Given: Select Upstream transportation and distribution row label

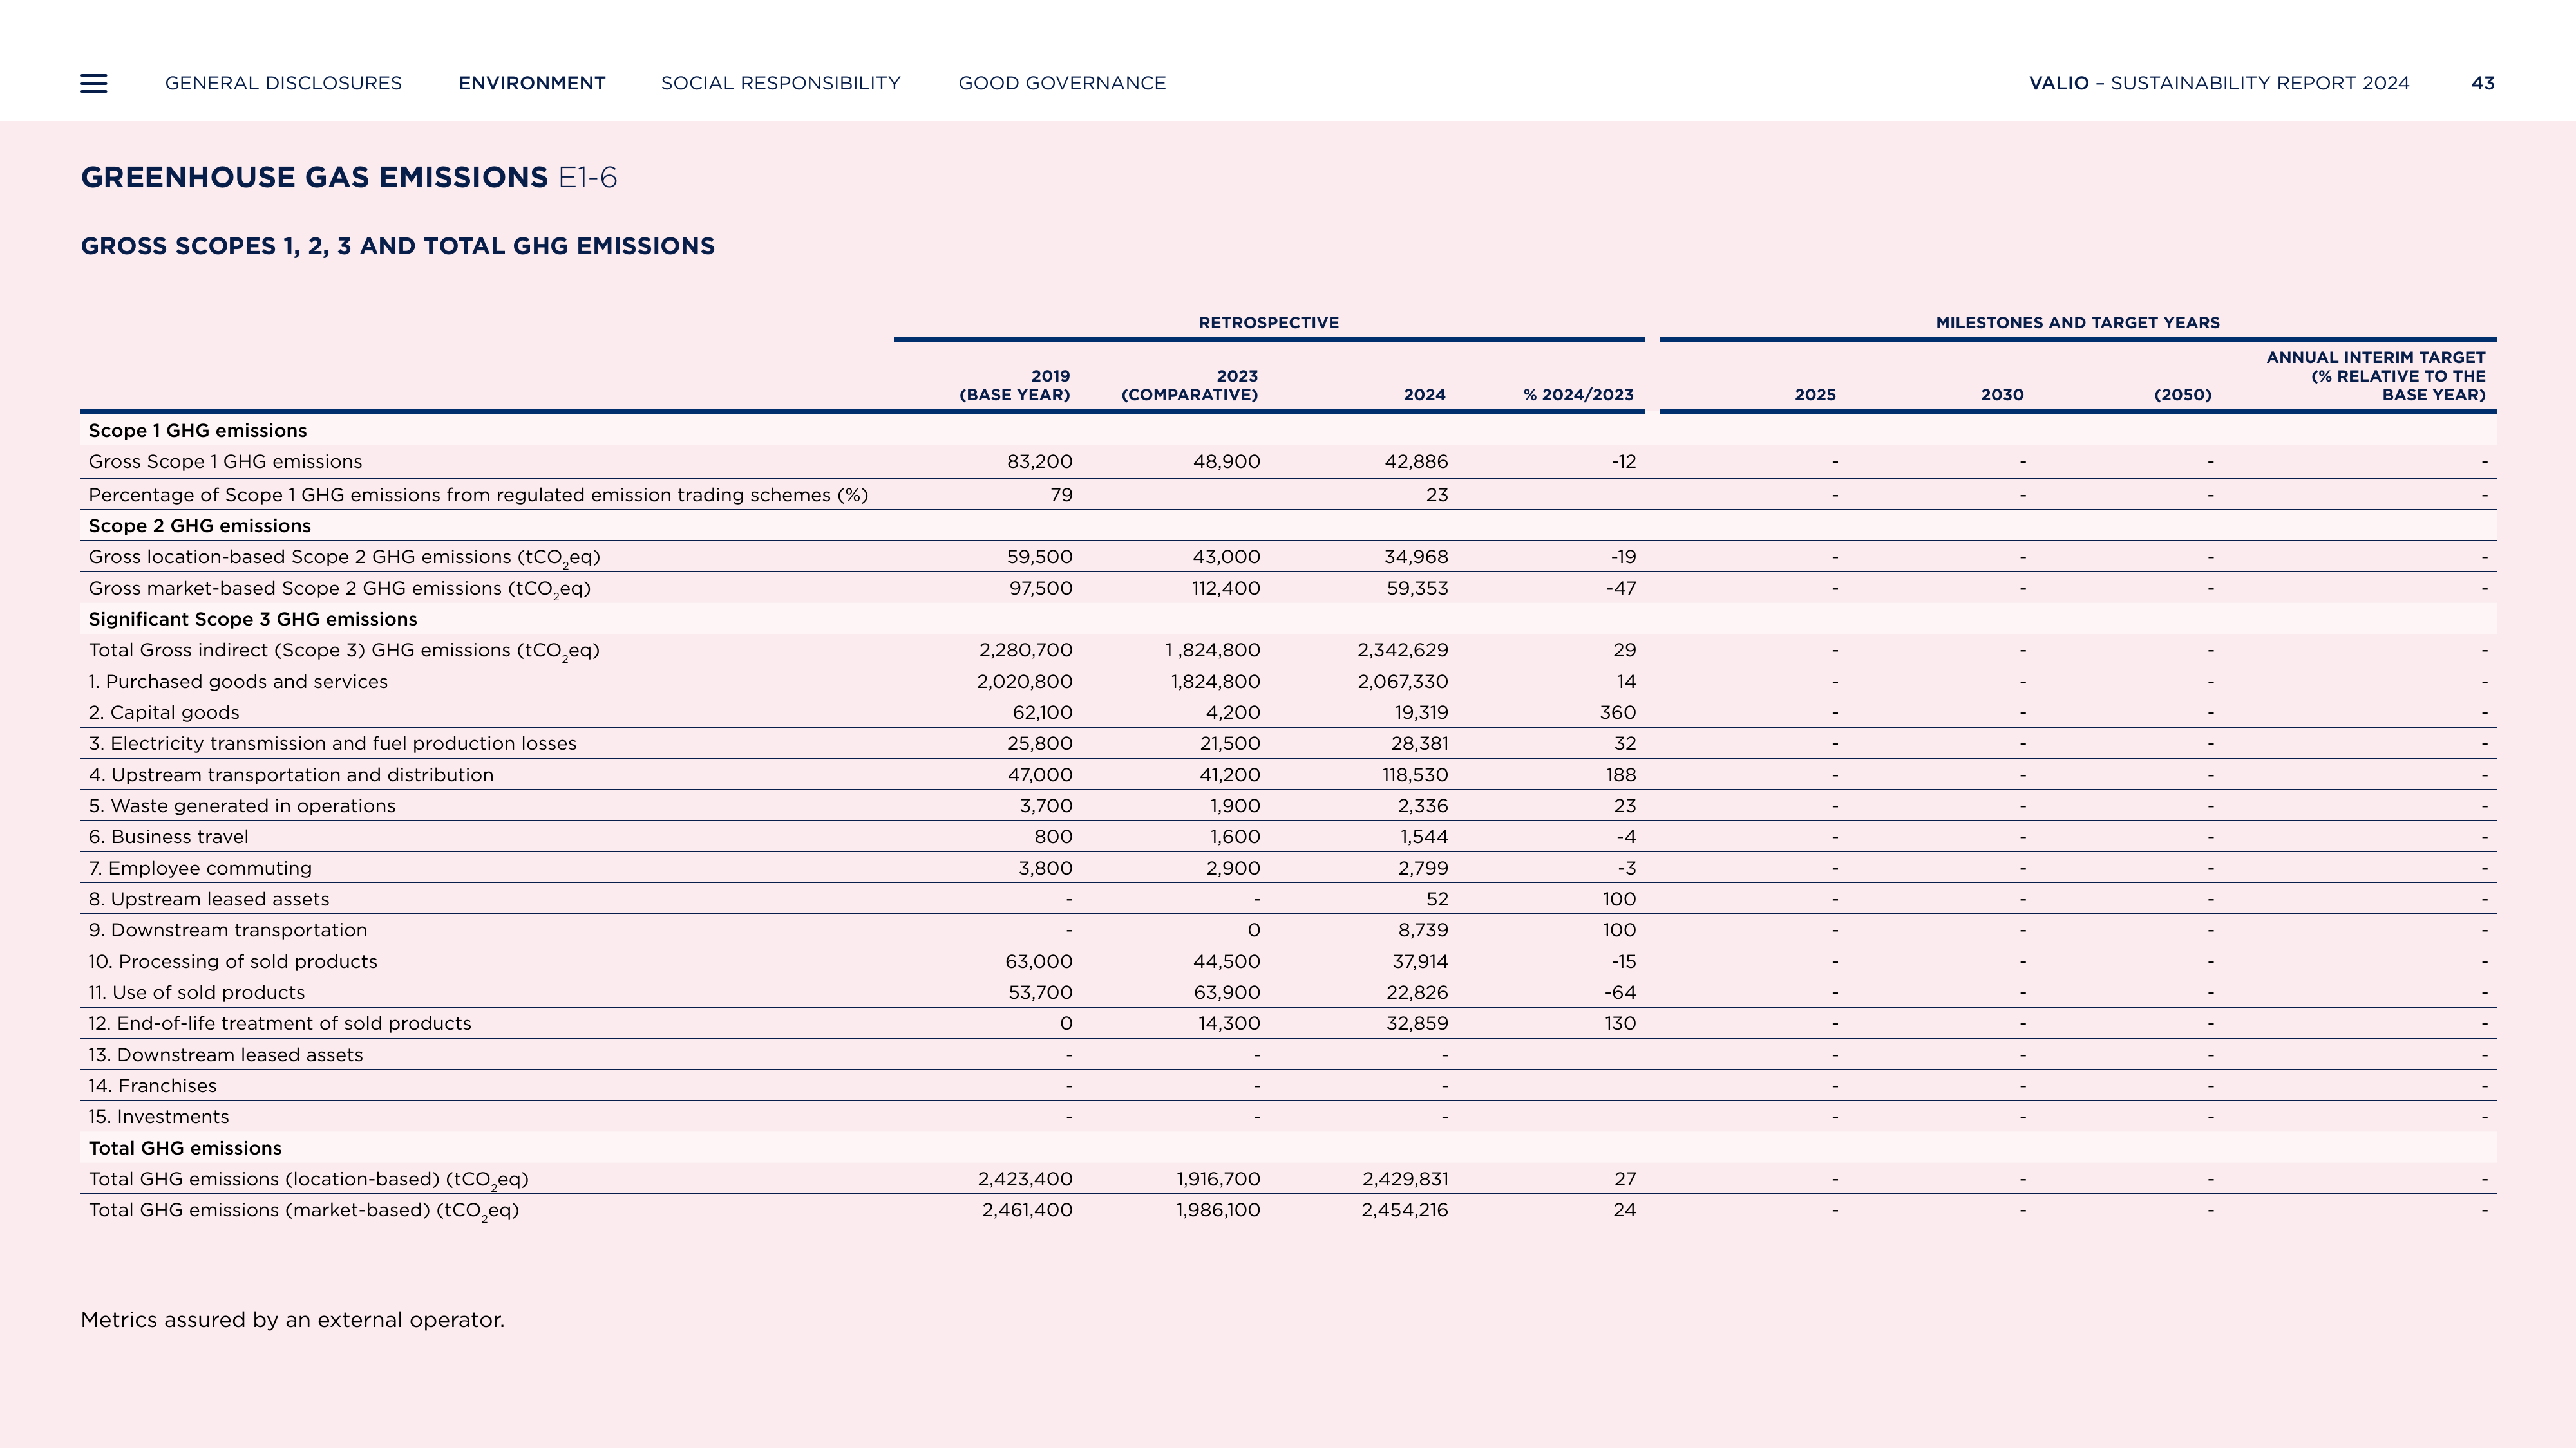Looking at the screenshot, I should tap(291, 774).
